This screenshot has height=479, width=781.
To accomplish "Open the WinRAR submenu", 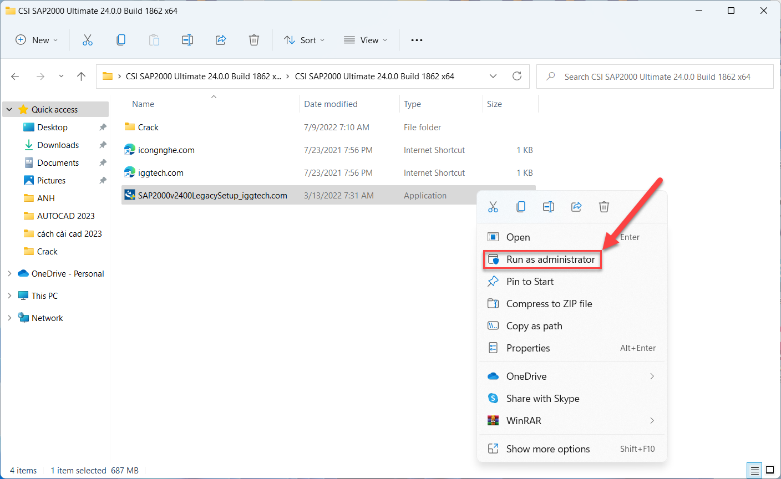I will (x=572, y=421).
